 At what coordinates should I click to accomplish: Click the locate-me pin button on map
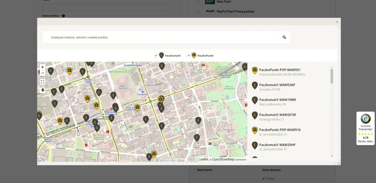pyautogui.click(x=42, y=90)
